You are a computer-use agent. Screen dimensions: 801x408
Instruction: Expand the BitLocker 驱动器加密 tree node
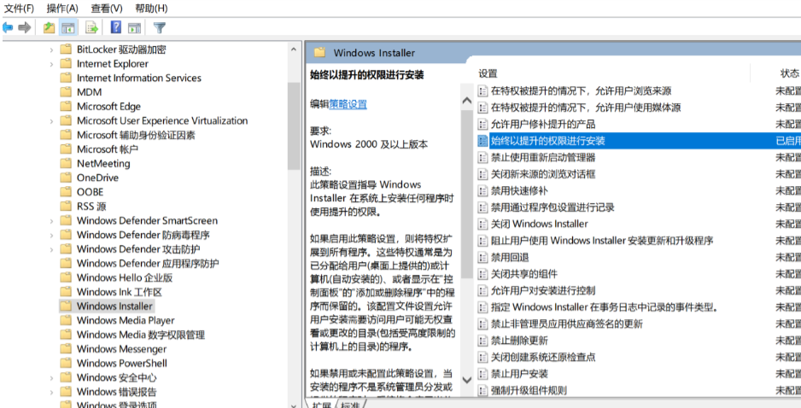click(x=51, y=50)
